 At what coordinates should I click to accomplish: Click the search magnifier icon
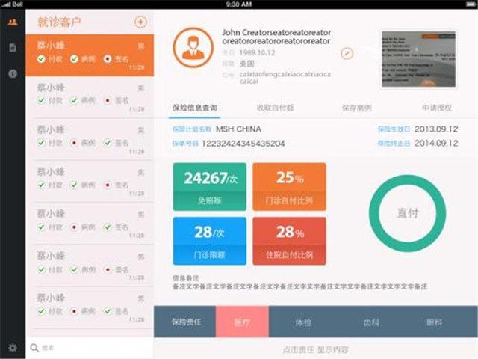pos(34,348)
